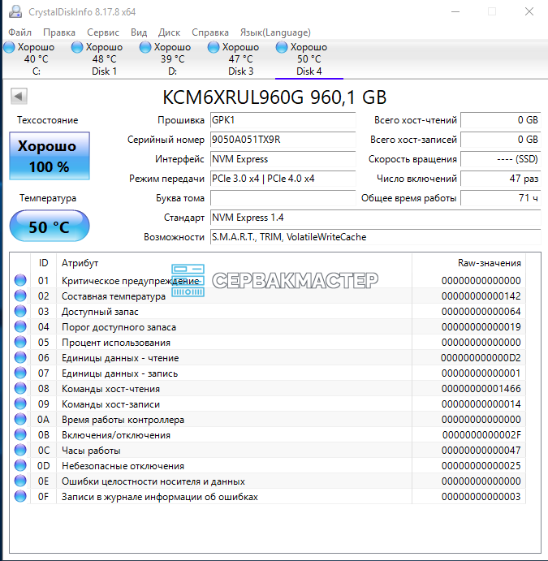Select the D: disk tab at 39 °C

click(x=172, y=59)
